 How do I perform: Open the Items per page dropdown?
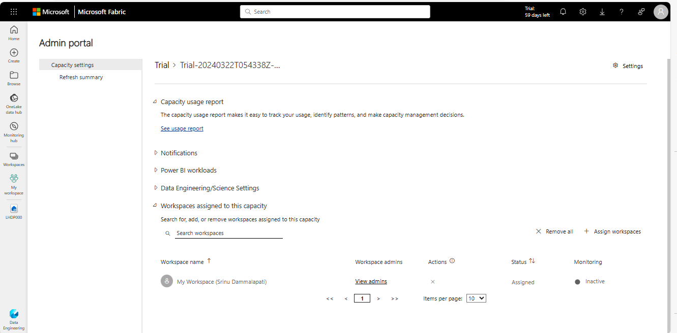476,298
